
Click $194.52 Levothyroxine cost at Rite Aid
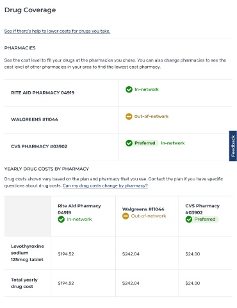(x=66, y=254)
